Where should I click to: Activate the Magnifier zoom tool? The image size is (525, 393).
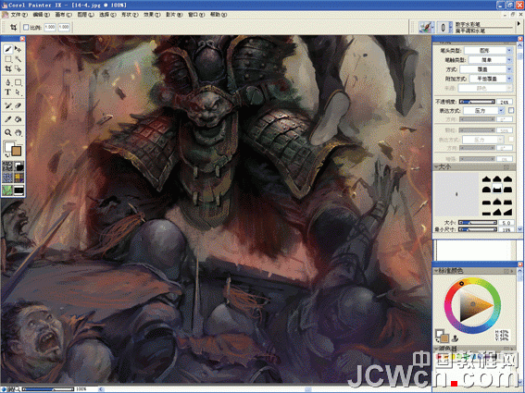coord(8,133)
